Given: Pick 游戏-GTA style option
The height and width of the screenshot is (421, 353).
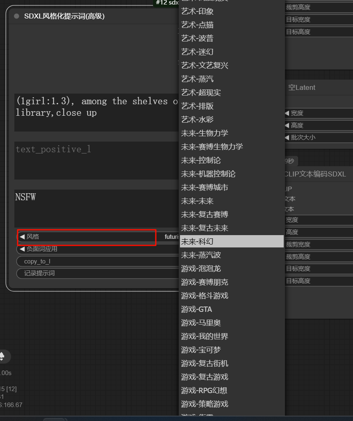Looking at the screenshot, I should click(x=232, y=309).
